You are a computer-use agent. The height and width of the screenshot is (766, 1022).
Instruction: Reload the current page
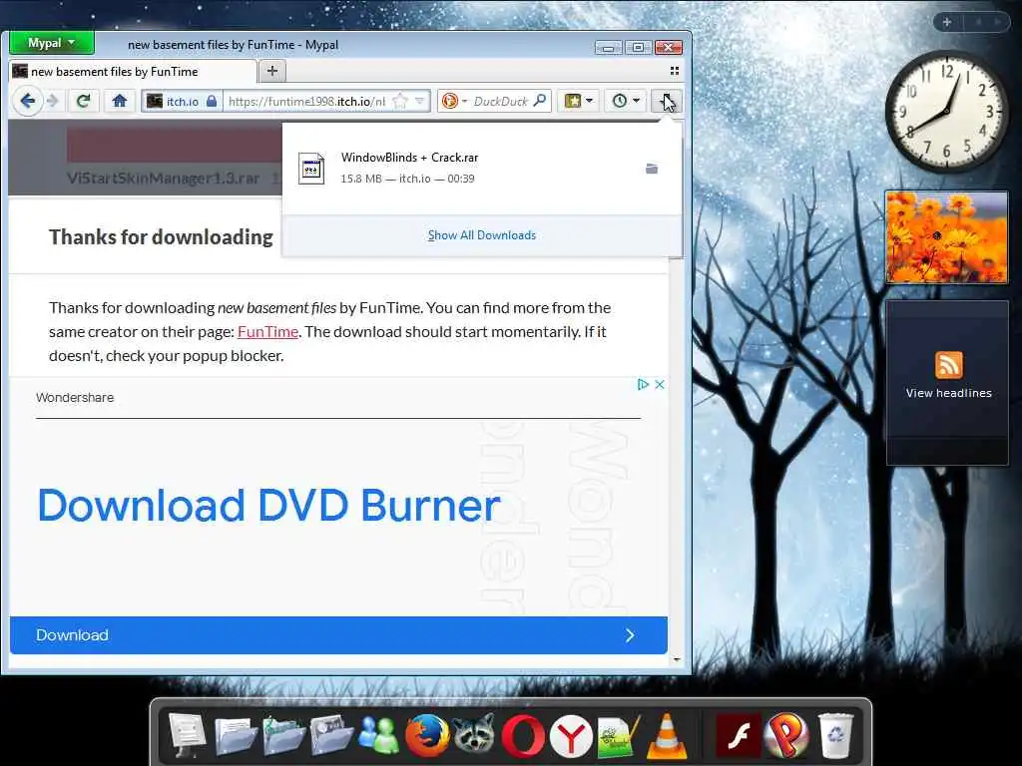click(83, 101)
